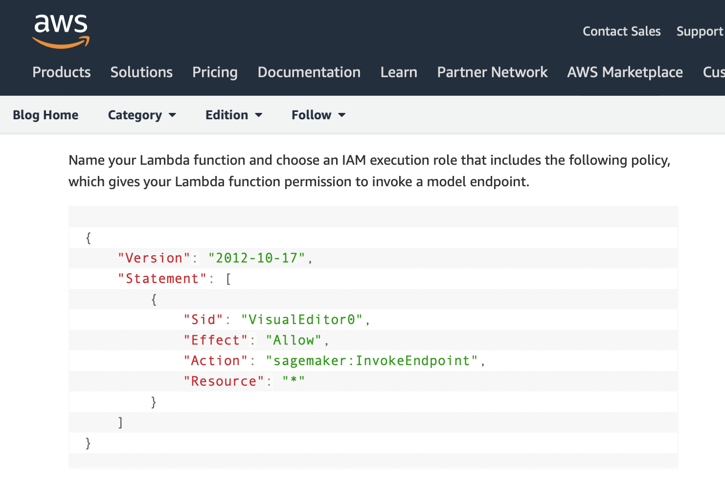This screenshot has height=481, width=725.
Task: Click the "sagemaker:InvokeEndpoint" value
Action: click(x=372, y=361)
